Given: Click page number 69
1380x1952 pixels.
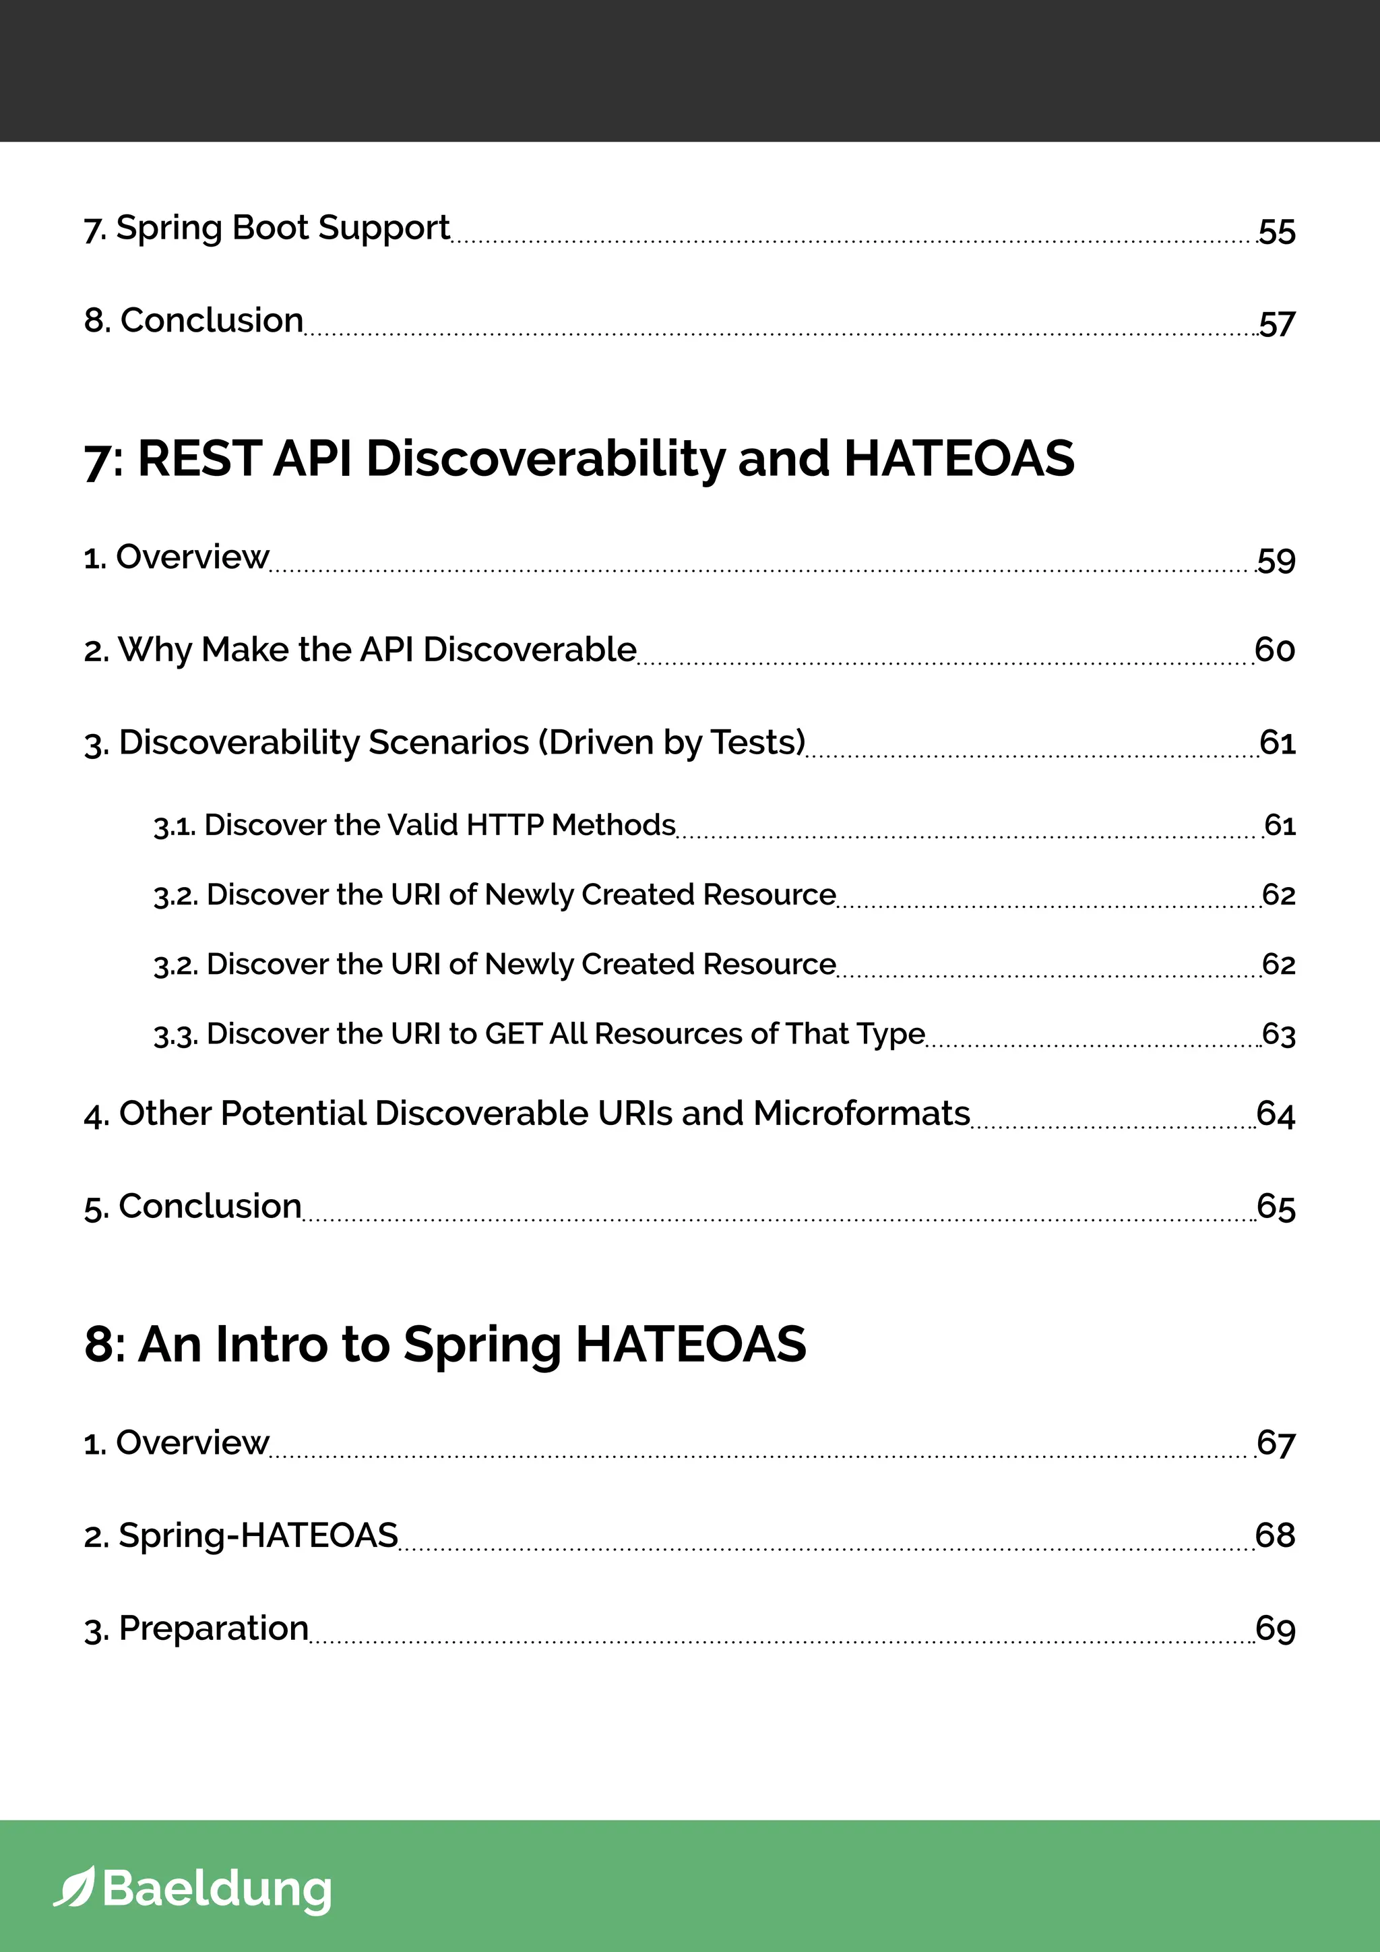Looking at the screenshot, I should click(x=1276, y=1629).
